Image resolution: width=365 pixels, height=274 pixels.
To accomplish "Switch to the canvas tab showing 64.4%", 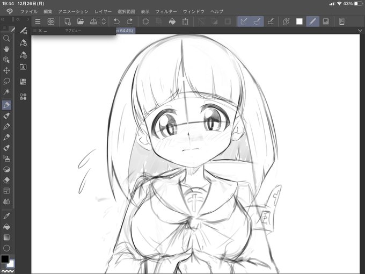I will [126, 31].
